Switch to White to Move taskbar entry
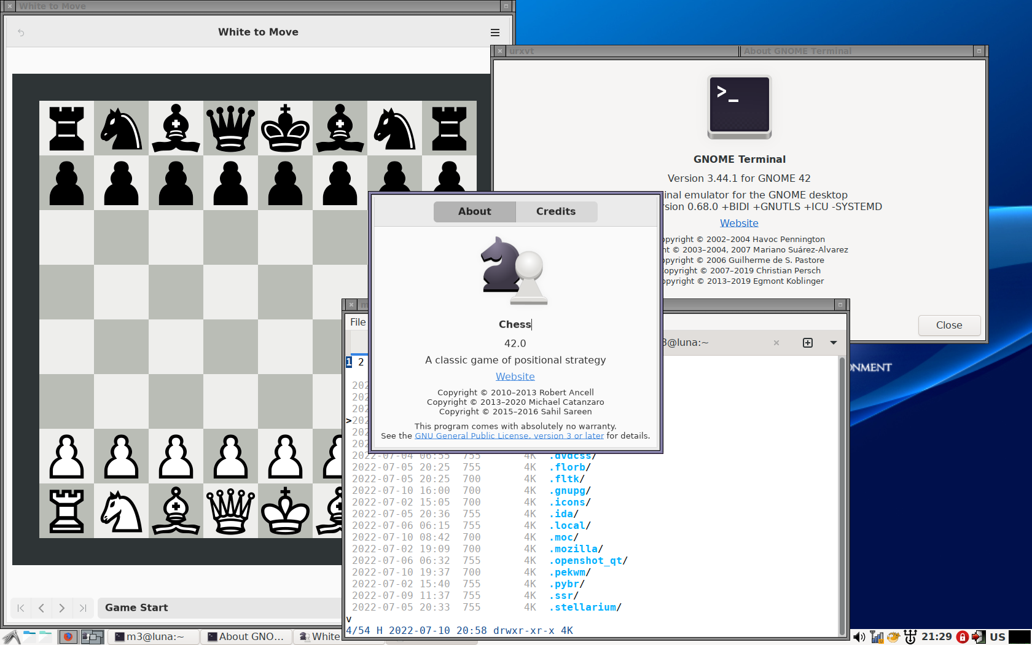 pyautogui.click(x=318, y=637)
